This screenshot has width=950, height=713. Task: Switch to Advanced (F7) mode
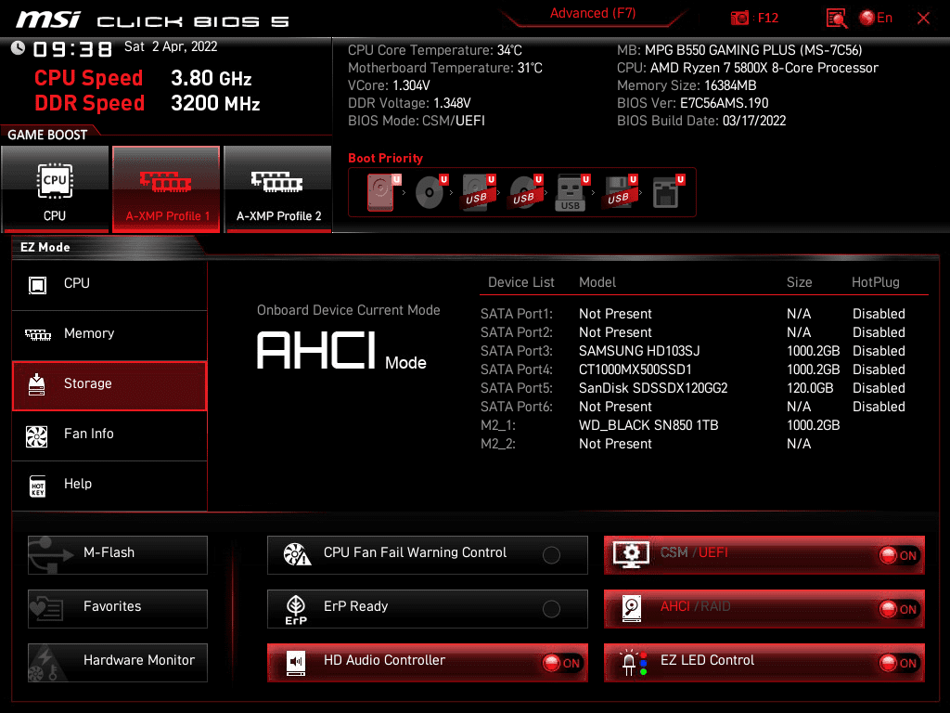(x=593, y=13)
